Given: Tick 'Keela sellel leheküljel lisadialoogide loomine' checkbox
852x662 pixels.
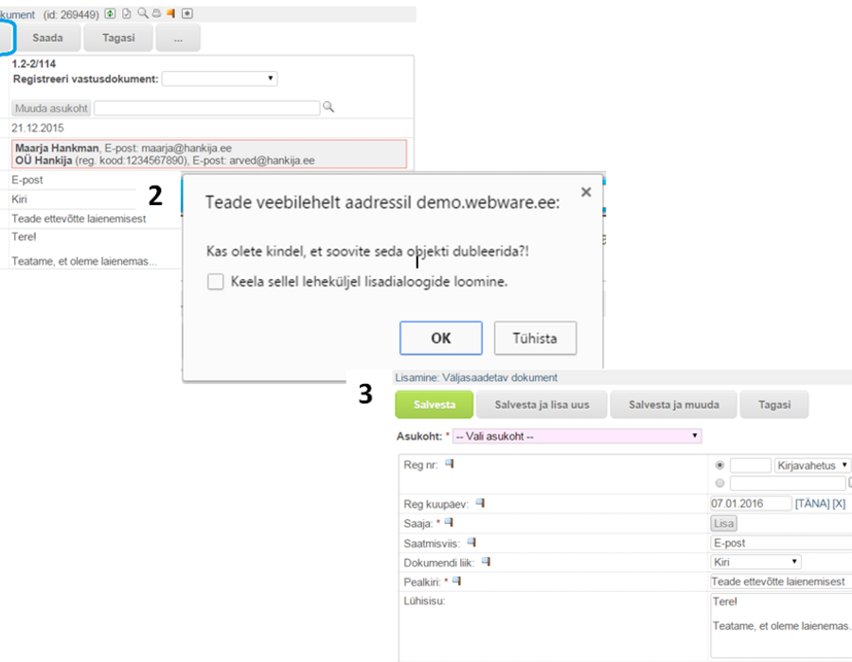Looking at the screenshot, I should click(216, 282).
